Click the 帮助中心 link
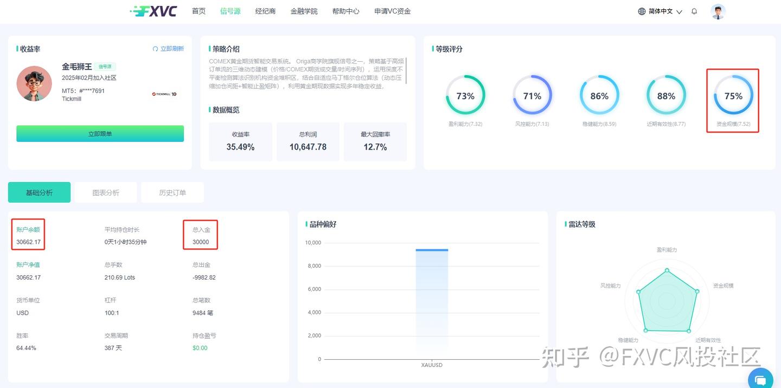The height and width of the screenshot is (388, 781). pos(345,11)
